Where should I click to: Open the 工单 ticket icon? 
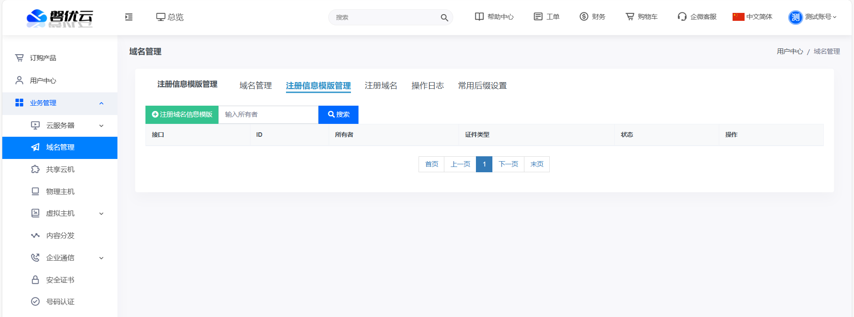(538, 16)
